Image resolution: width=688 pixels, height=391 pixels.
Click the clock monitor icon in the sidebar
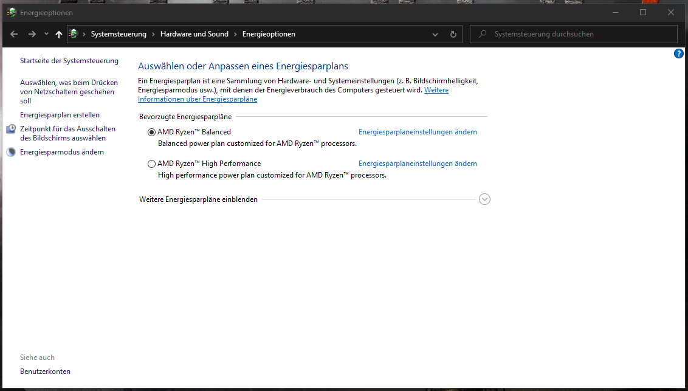[11, 129]
